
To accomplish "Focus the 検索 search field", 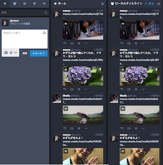I will [x=25, y=13].
